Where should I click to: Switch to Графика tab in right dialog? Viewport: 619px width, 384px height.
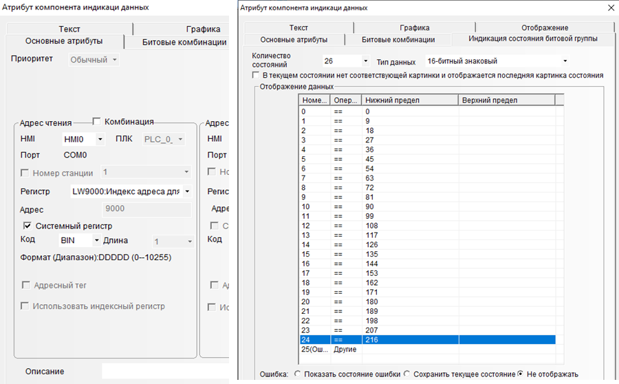pos(415,28)
